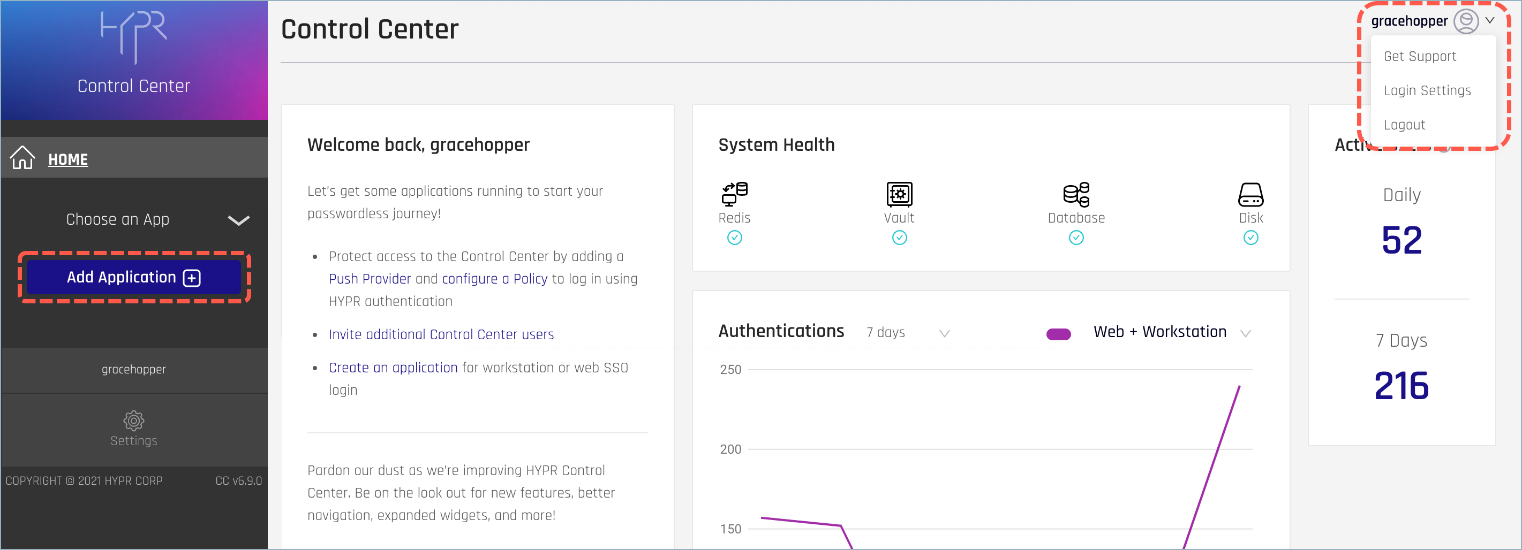Screen dimensions: 1522x550
Task: Click the CC v6.9.0 version text
Action: 239,481
